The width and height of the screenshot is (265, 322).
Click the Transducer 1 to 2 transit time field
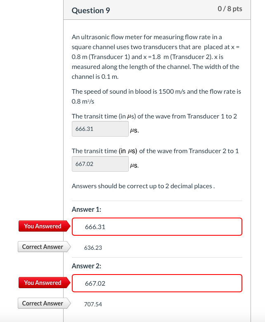[100, 129]
